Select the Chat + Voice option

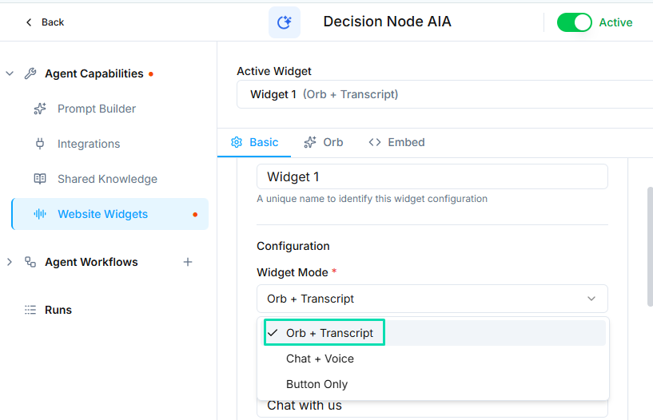pos(320,359)
